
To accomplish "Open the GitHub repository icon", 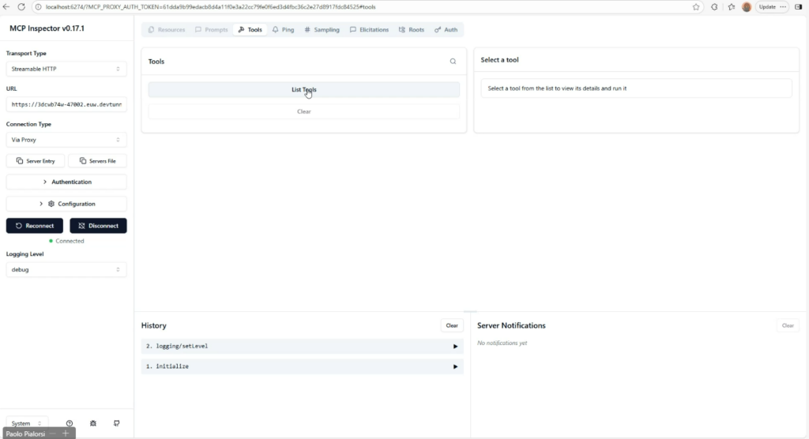I will (x=117, y=424).
